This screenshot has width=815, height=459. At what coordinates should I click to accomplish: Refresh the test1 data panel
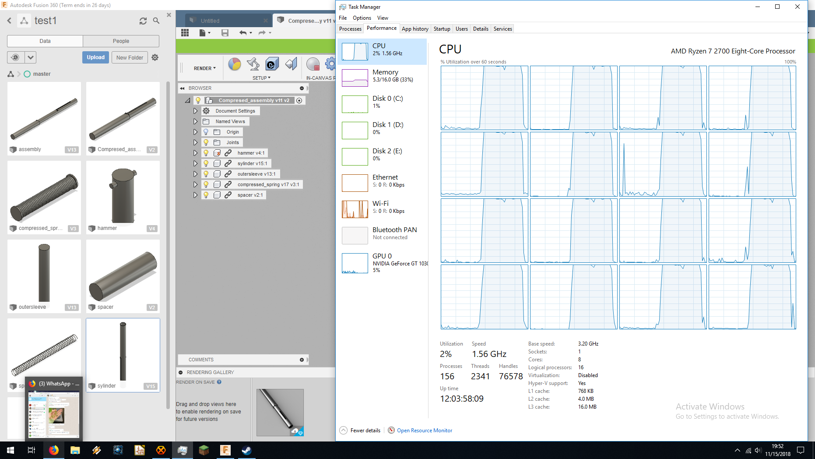point(143,21)
